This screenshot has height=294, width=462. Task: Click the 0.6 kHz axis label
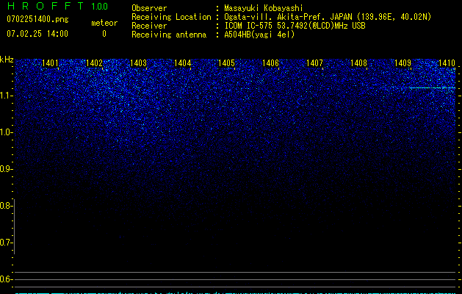click(x=5, y=279)
